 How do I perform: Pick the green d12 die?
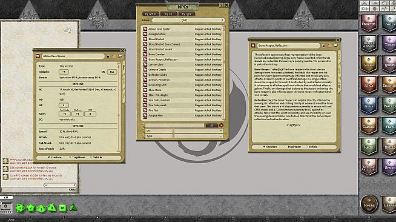tap(30, 208)
